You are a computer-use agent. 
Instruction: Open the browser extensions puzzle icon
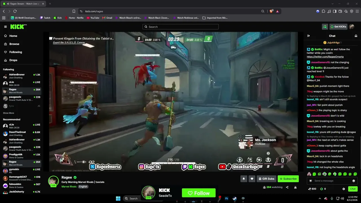click(x=323, y=11)
